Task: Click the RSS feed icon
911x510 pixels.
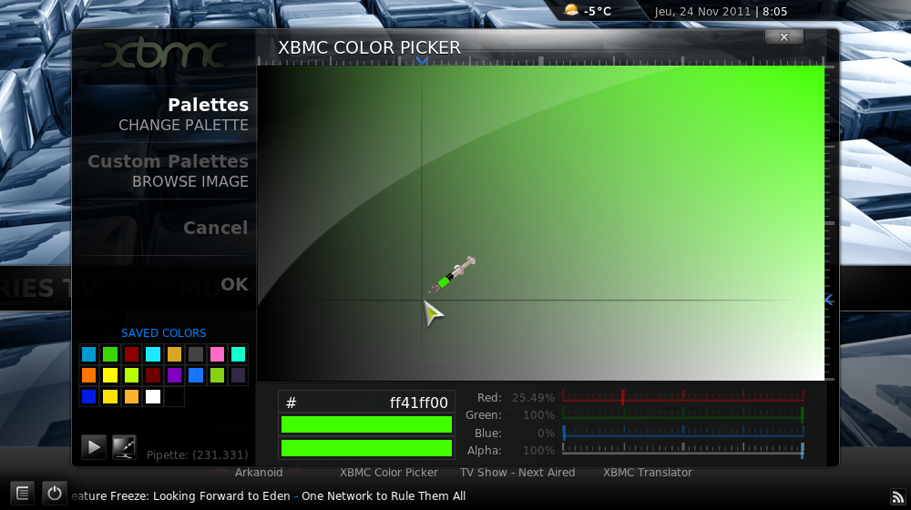Action: (897, 496)
